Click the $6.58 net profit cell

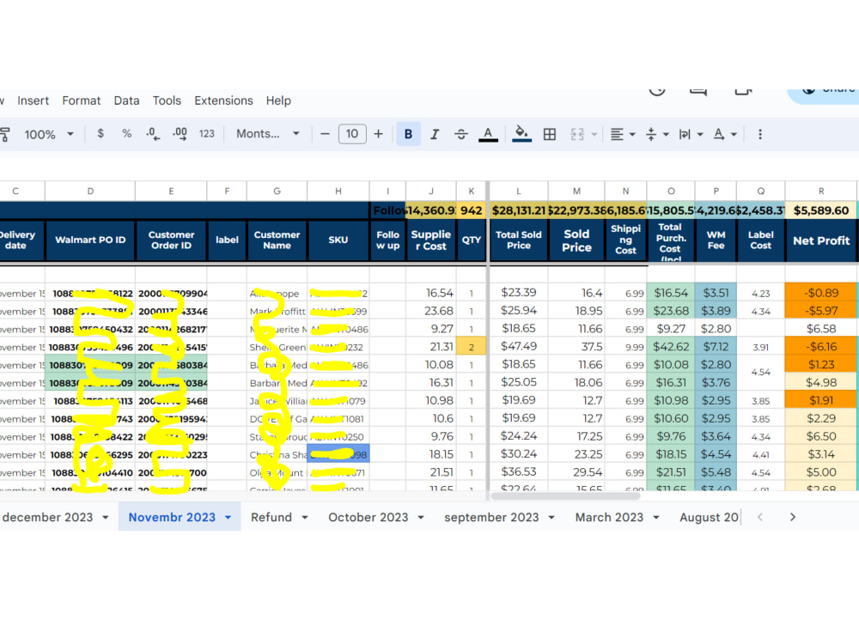(x=820, y=329)
